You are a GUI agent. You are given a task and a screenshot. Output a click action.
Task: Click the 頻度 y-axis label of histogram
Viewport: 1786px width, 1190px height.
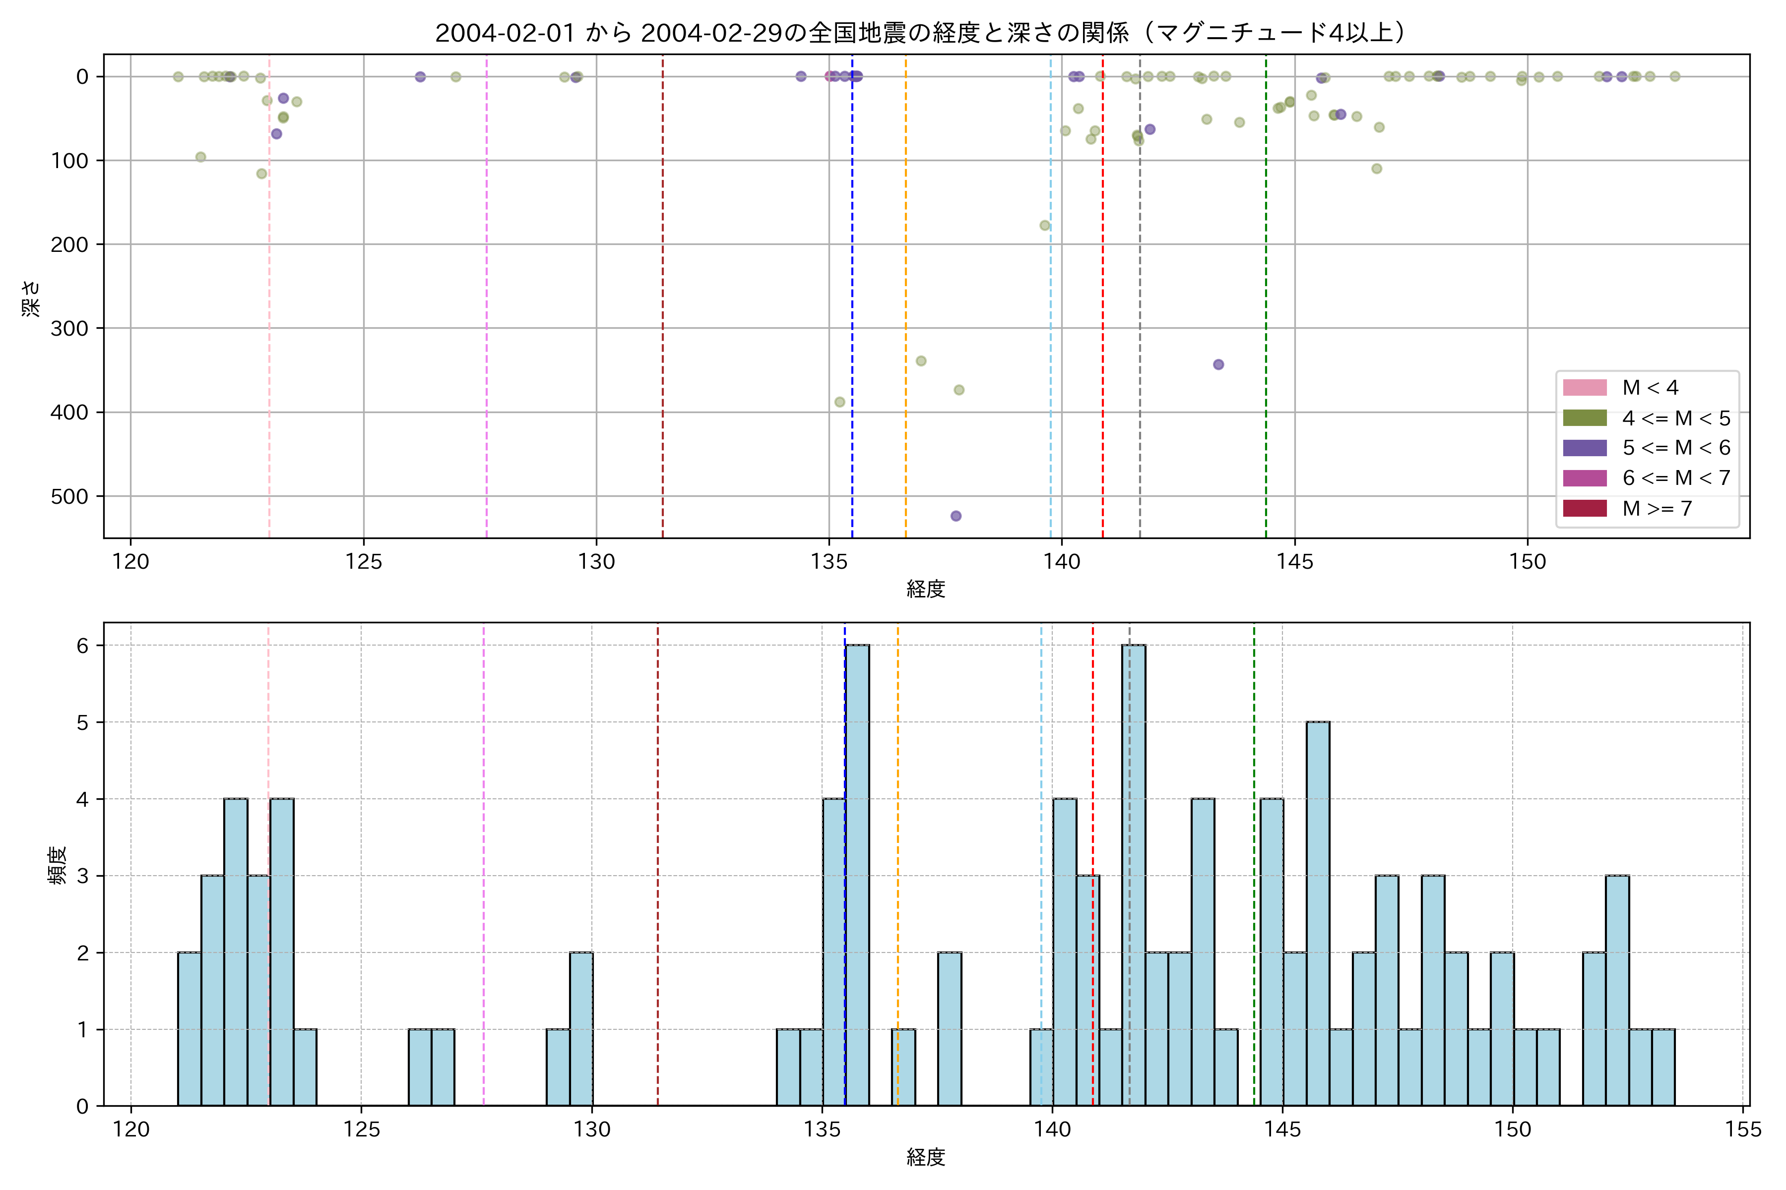[x=58, y=865]
